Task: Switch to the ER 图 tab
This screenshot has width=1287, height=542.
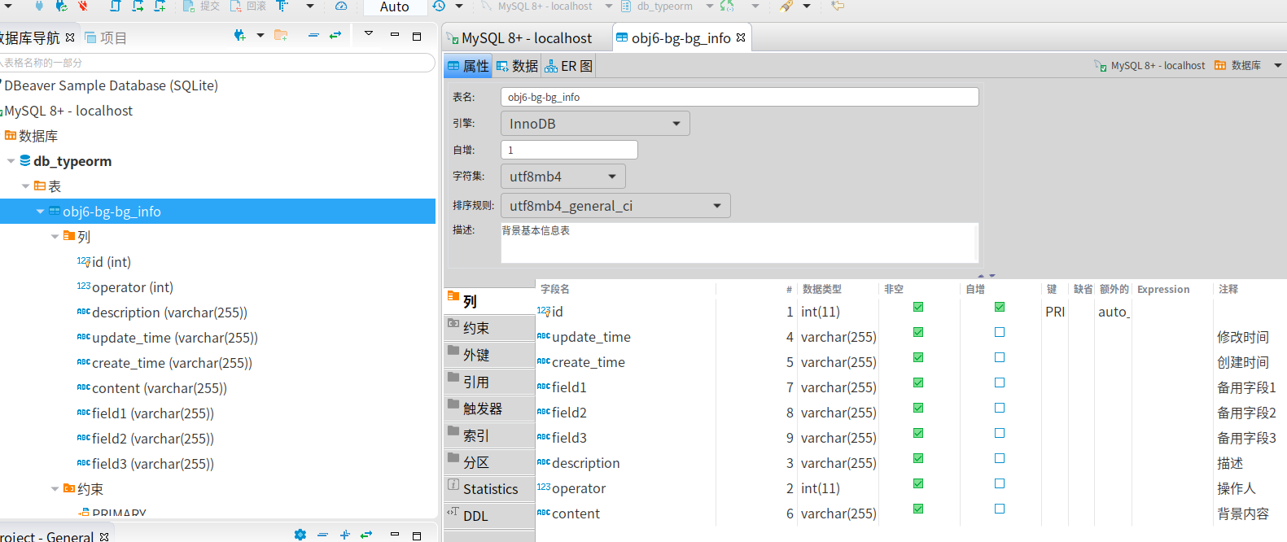Action: tap(569, 66)
